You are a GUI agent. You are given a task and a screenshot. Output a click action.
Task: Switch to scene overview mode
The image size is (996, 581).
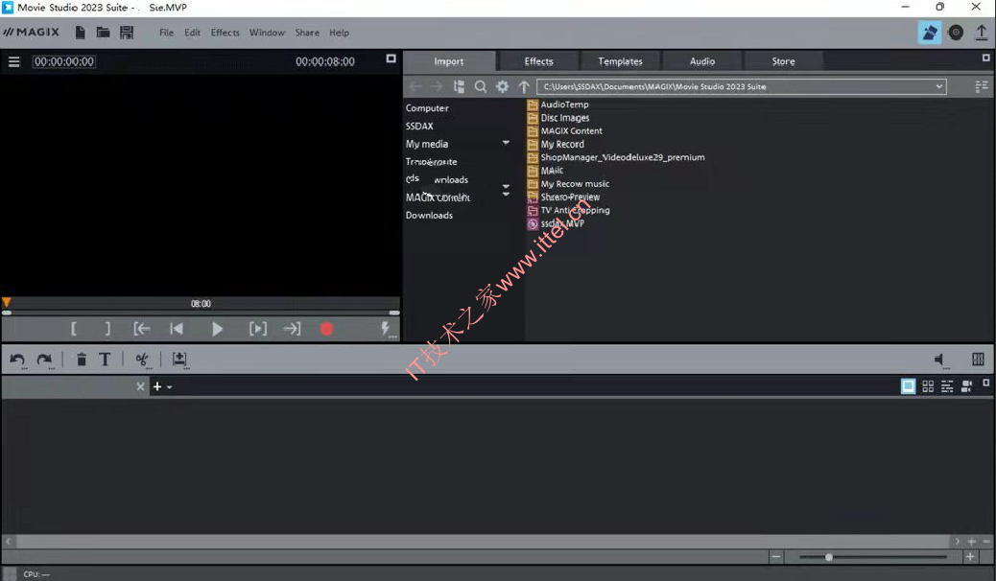coord(928,386)
